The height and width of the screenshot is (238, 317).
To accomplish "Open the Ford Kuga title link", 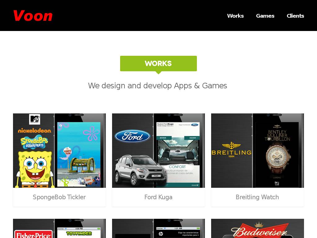I will tap(158, 197).
